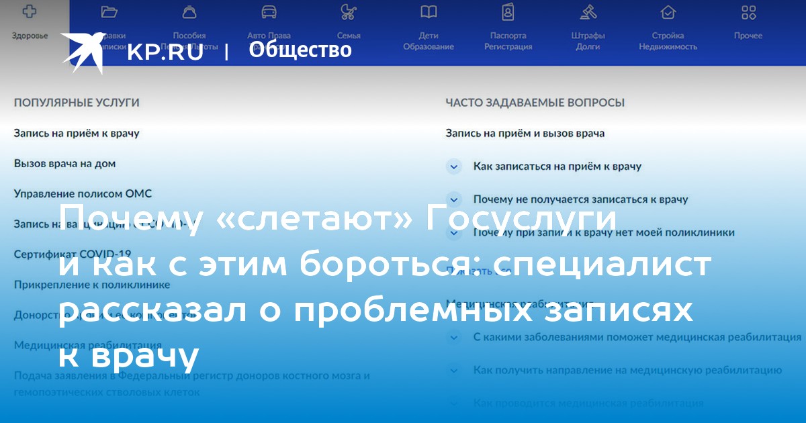This screenshot has width=806, height=423.
Task: Expand 'Как записаться на приём к врачу' chevron
Action: tap(455, 167)
